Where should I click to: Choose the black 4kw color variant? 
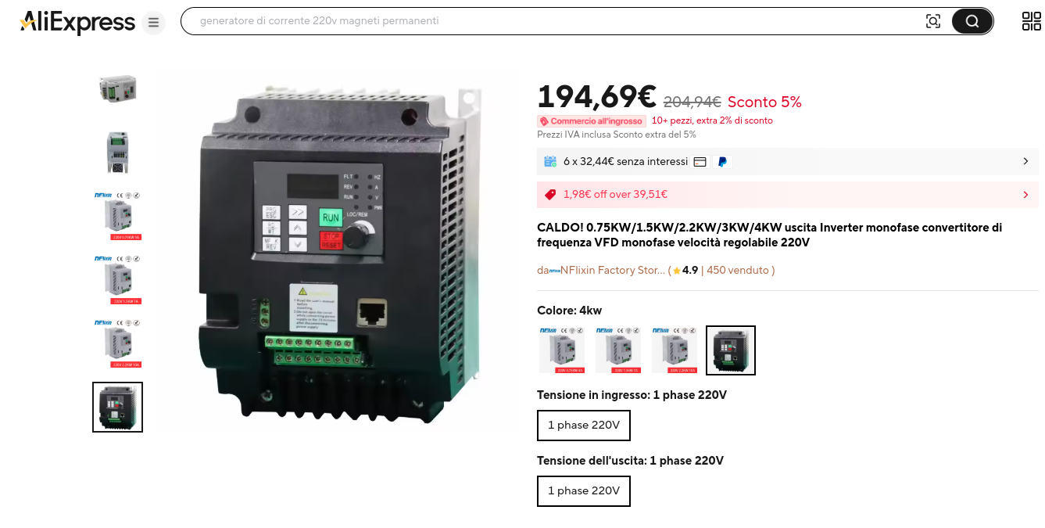[731, 350]
